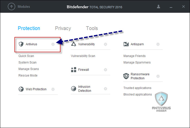Open Firewall settings gear icon
Image resolution: width=190 pixels, height=128 pixels.
106,70
